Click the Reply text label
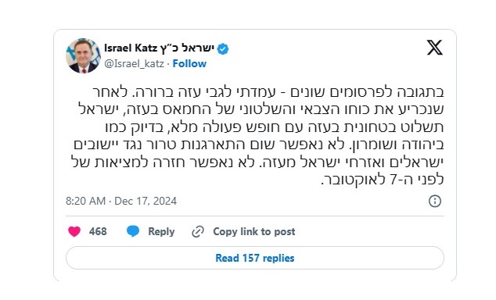The width and height of the screenshot is (496, 300). pyautogui.click(x=161, y=231)
